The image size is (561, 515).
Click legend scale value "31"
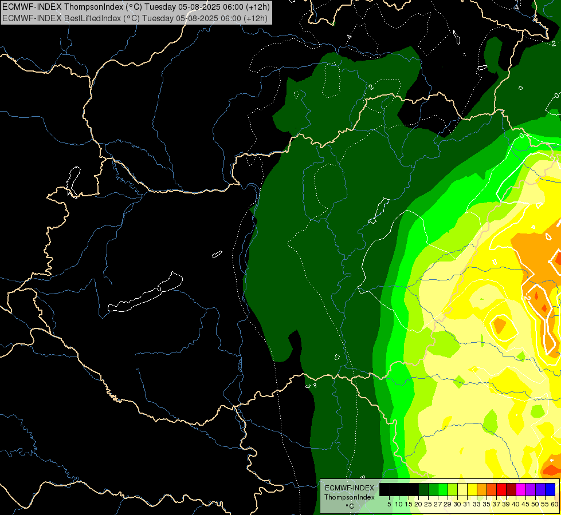pyautogui.click(x=467, y=504)
